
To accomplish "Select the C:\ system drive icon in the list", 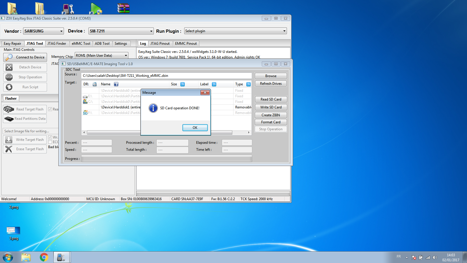I will (85, 102).
